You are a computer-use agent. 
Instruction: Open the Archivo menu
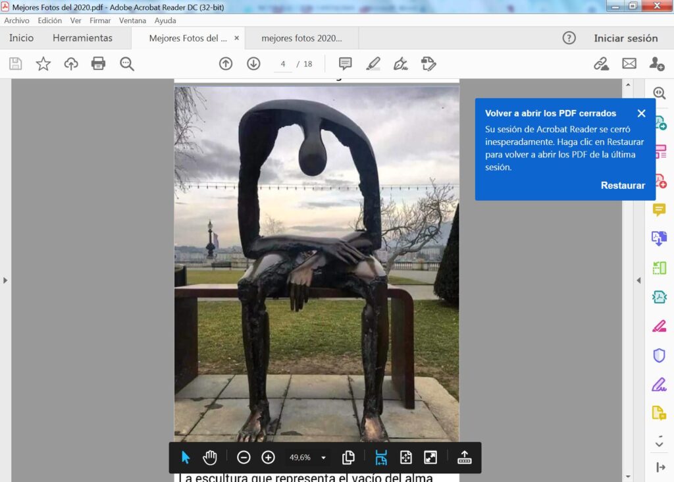[16, 20]
